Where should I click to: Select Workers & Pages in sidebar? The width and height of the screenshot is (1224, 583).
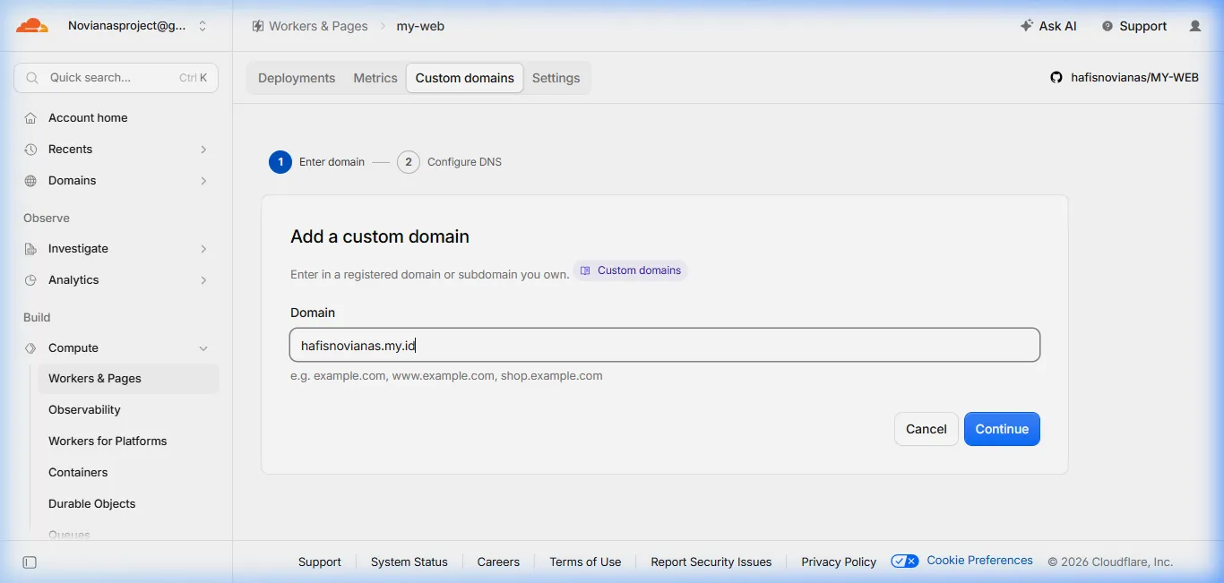click(x=127, y=379)
